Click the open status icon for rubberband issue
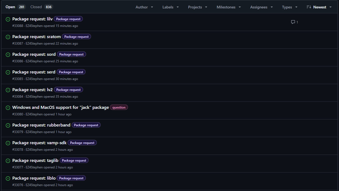 click(x=8, y=125)
